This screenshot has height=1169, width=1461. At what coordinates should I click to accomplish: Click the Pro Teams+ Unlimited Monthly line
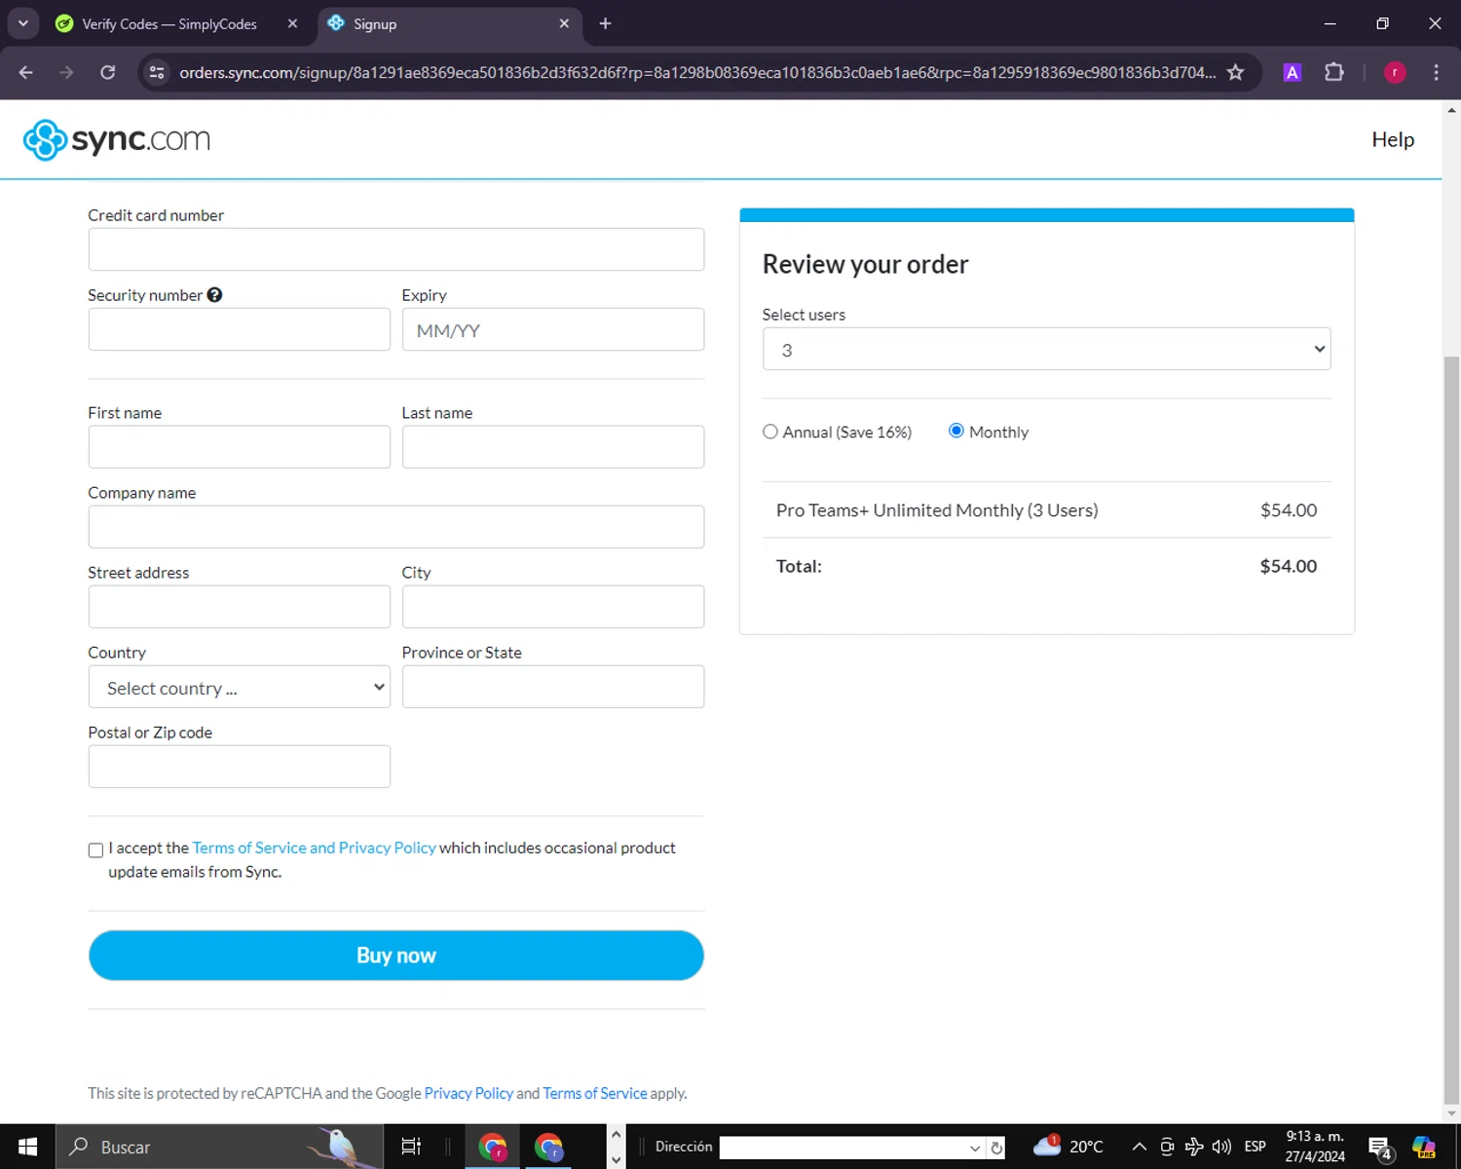(1046, 510)
